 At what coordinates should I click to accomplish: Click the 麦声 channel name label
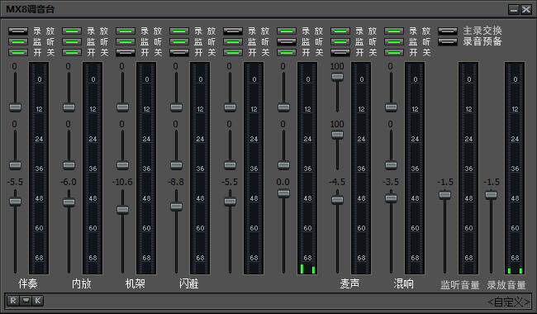350,284
